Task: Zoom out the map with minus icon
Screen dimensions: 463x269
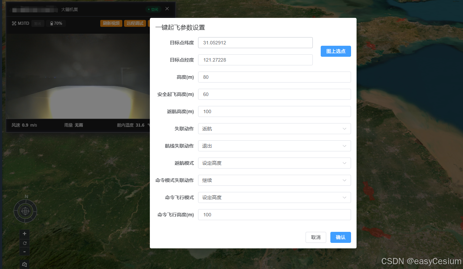Action: (x=24, y=252)
